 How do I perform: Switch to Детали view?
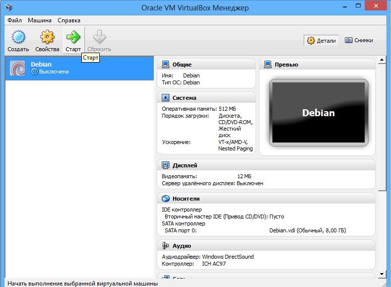pos(321,40)
